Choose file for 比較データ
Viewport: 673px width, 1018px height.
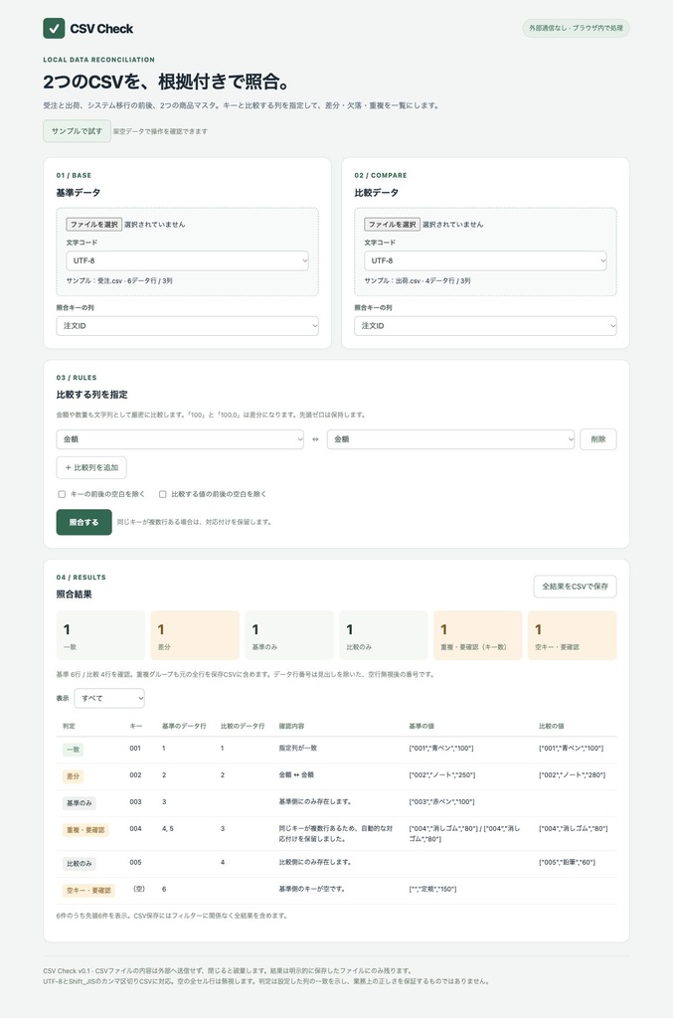392,224
